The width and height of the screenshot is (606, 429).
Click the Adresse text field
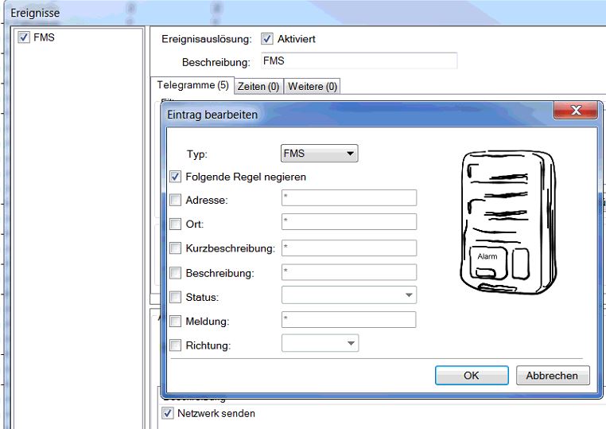tap(348, 198)
